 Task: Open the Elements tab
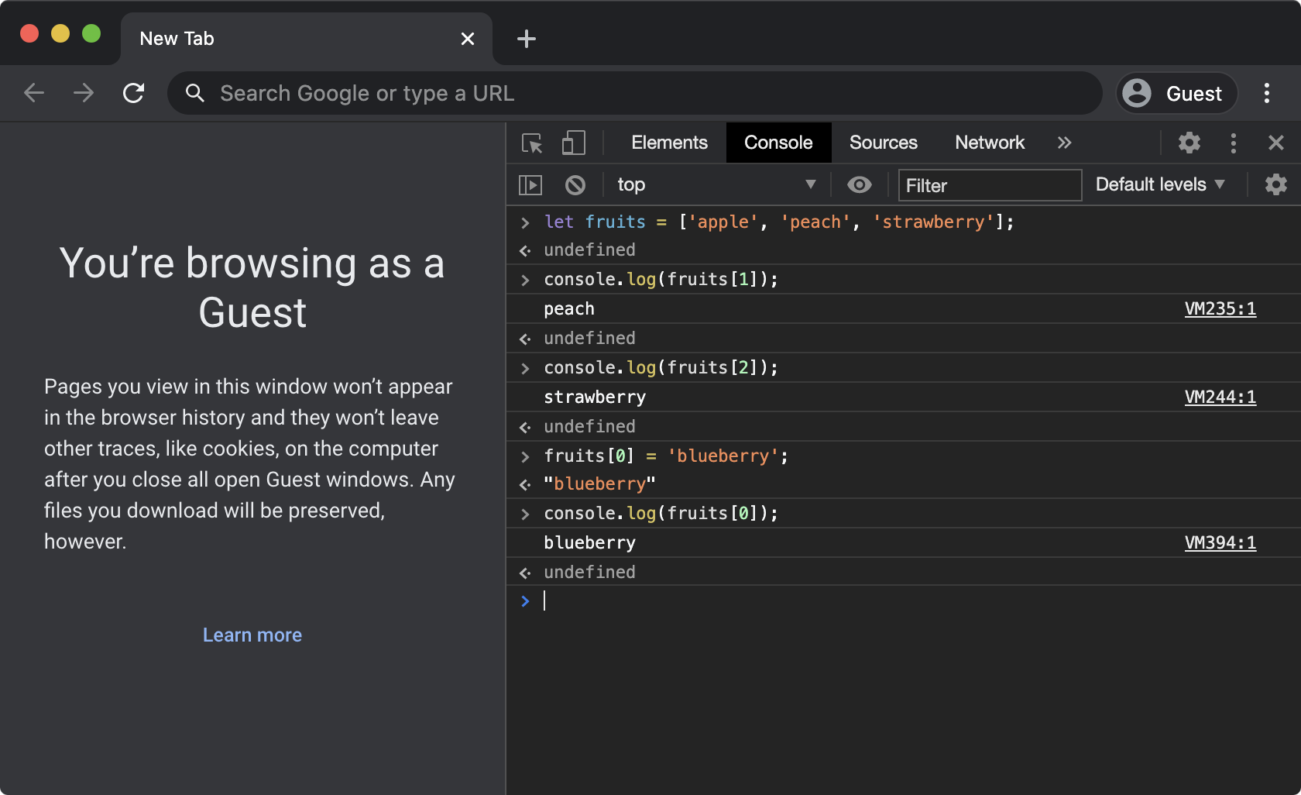point(669,143)
